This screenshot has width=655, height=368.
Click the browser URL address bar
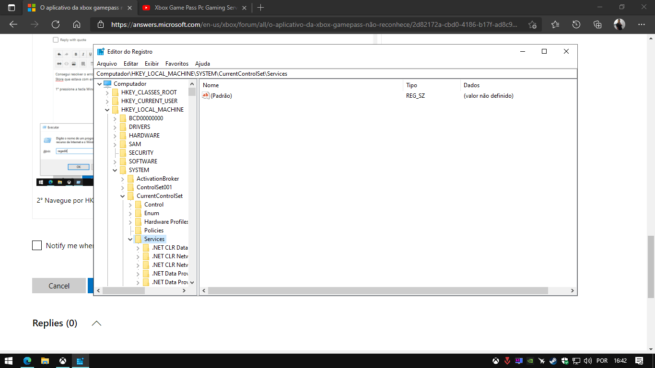314,24
